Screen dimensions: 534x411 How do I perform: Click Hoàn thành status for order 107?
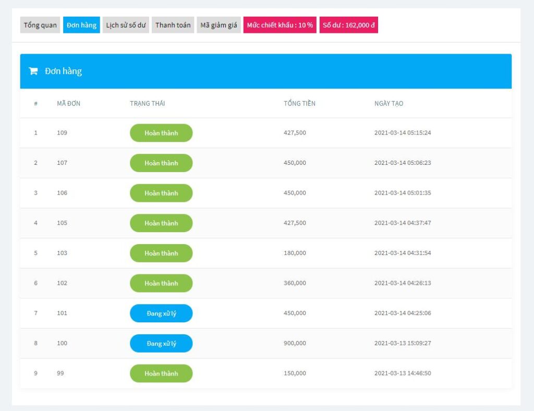click(x=161, y=163)
